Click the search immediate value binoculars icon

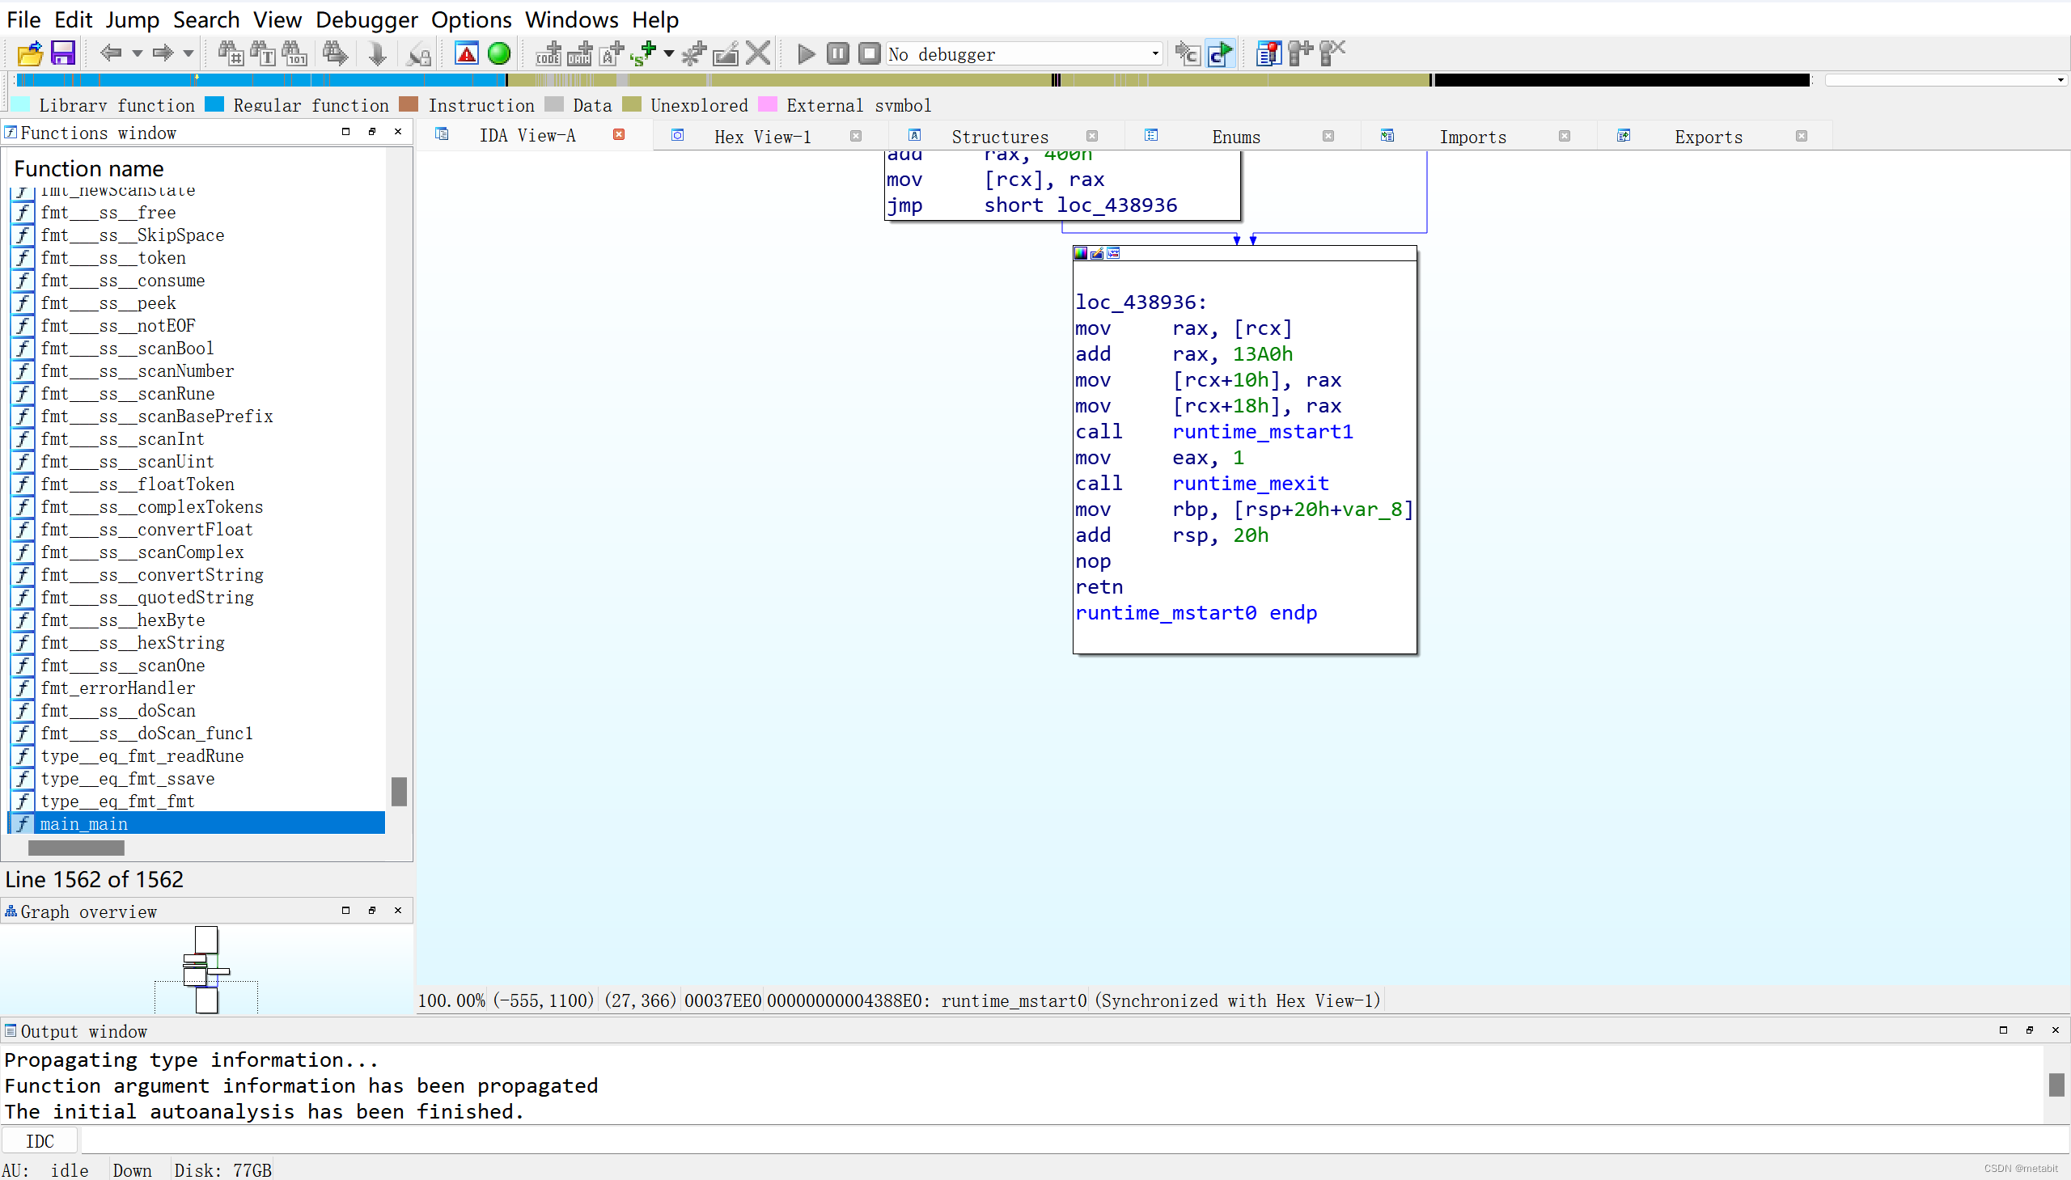coord(231,54)
